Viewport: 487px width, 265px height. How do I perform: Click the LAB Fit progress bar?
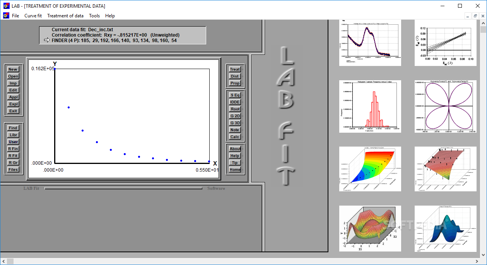(x=123, y=188)
